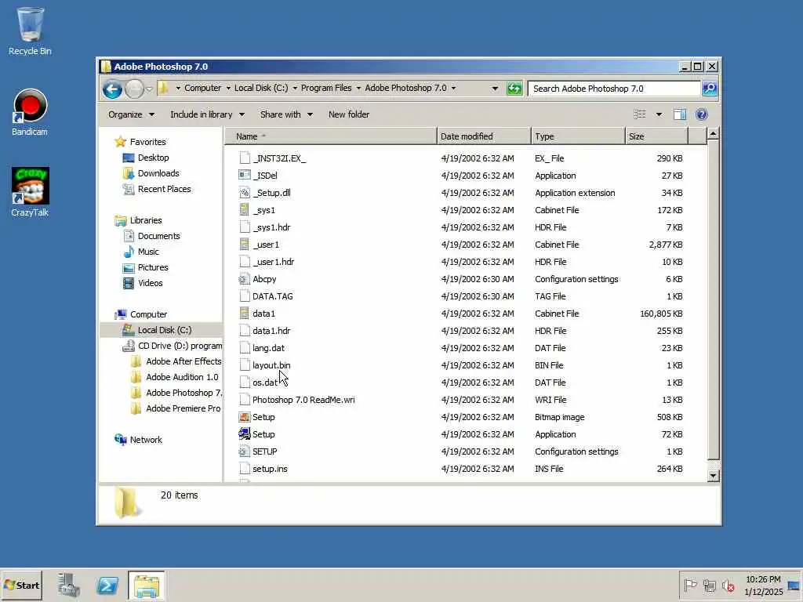The image size is (803, 602).
Task: Expand the Program Files breadcrumb arrow
Action: [358, 88]
